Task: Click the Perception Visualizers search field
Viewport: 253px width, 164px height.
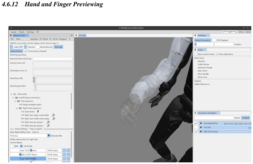Action: [214, 118]
